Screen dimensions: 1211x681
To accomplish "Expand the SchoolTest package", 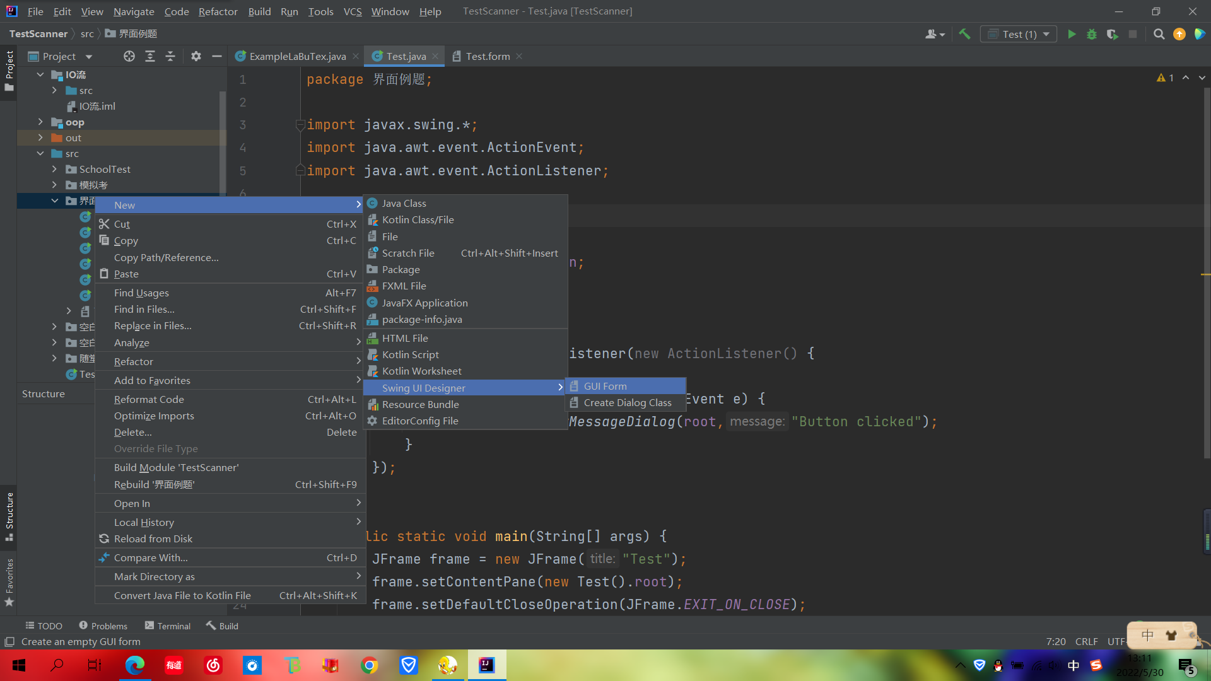I will 54,169.
